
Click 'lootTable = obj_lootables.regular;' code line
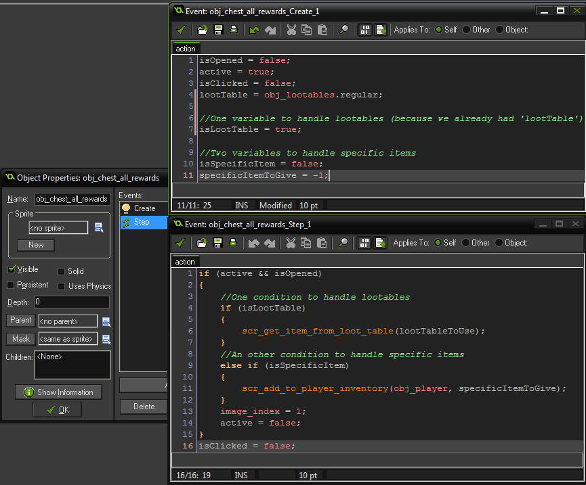click(x=291, y=95)
